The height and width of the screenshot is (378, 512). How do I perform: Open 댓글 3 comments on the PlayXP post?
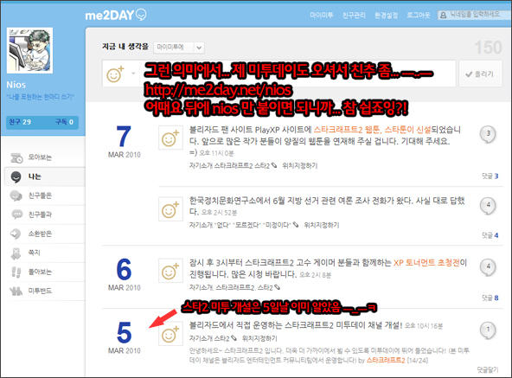490,176
